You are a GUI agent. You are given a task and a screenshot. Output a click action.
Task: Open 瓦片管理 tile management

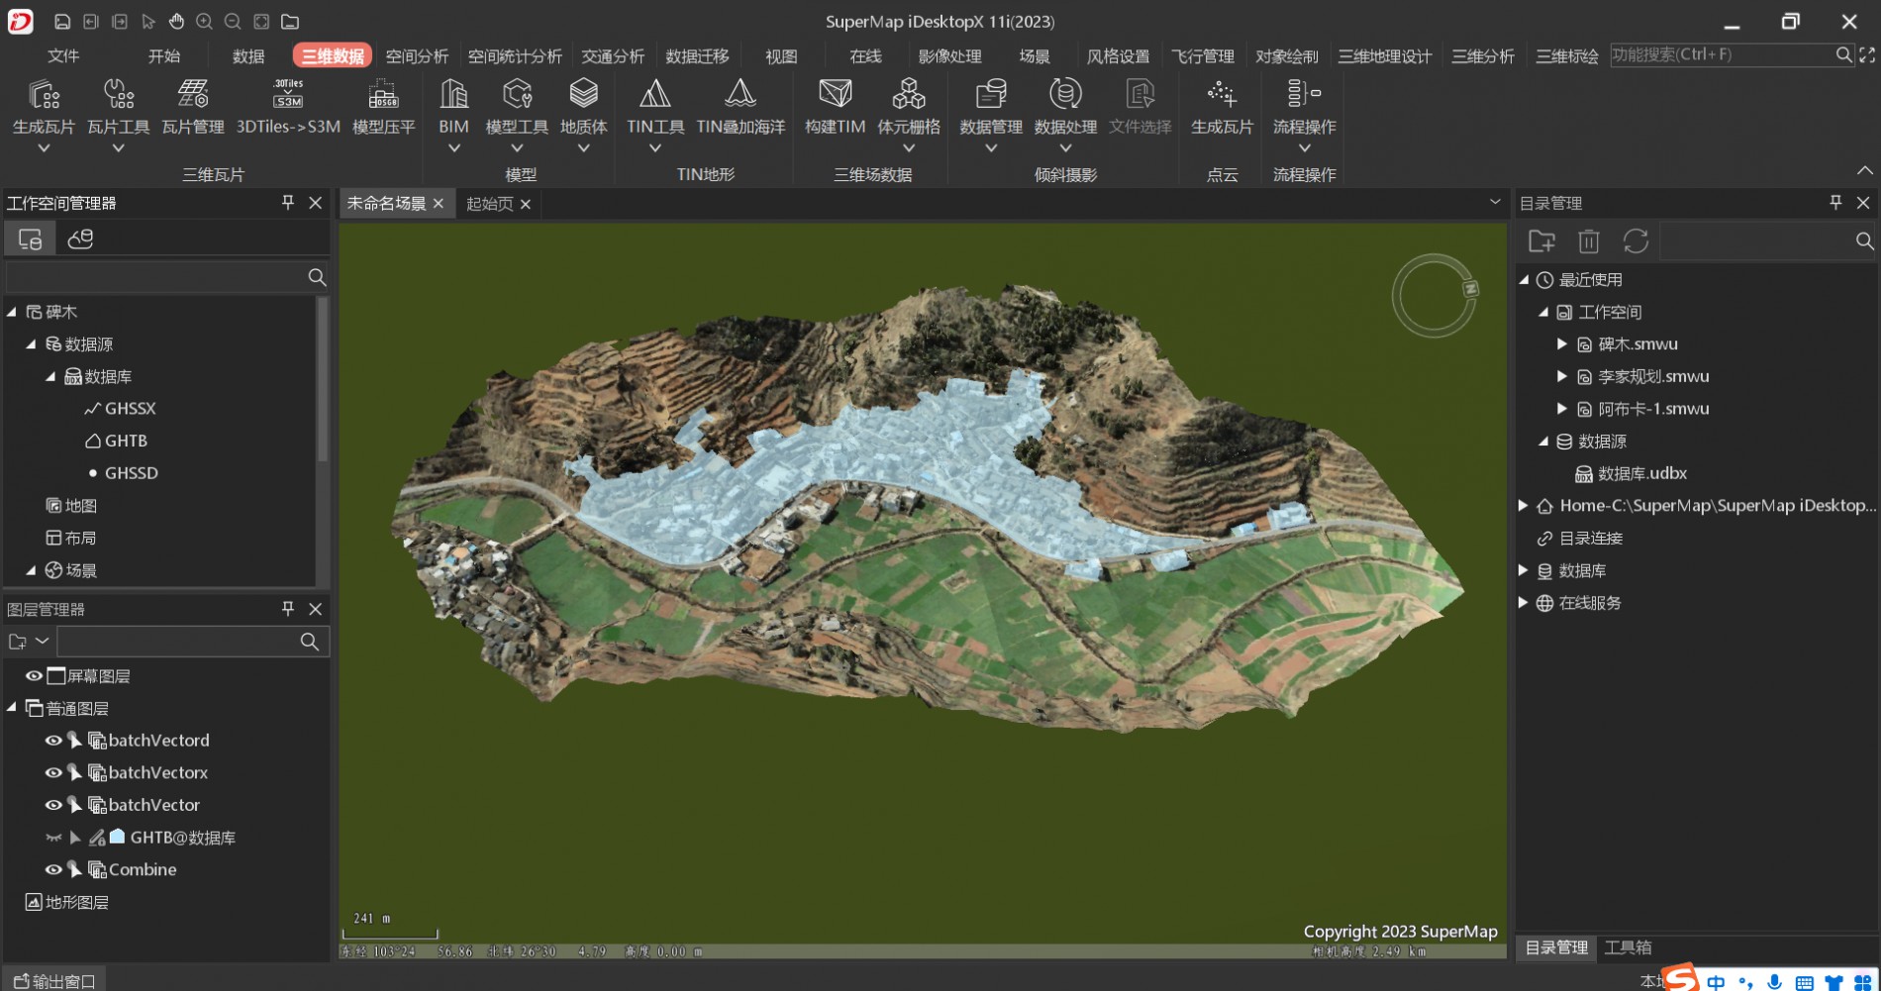click(193, 107)
